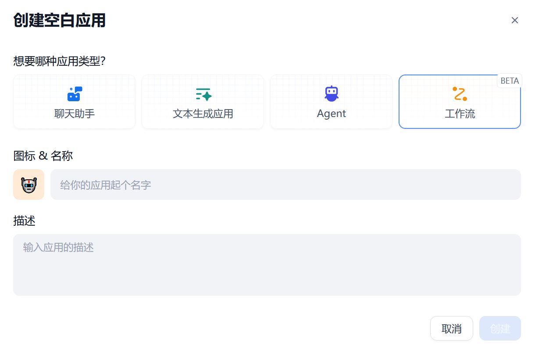Click the 描述 section label
The image size is (535, 348).
click(x=24, y=221)
